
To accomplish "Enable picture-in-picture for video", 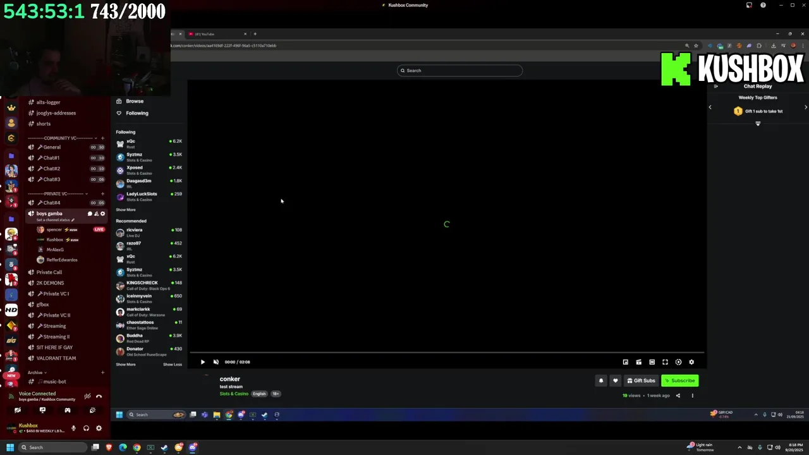I will [x=625, y=362].
